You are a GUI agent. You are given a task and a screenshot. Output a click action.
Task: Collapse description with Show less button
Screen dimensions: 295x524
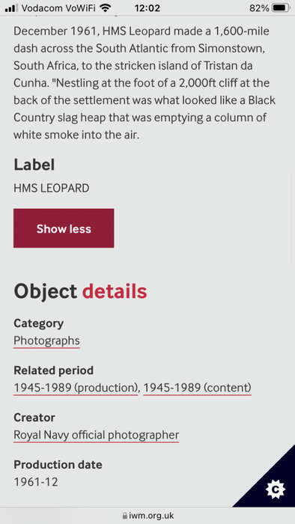[64, 228]
